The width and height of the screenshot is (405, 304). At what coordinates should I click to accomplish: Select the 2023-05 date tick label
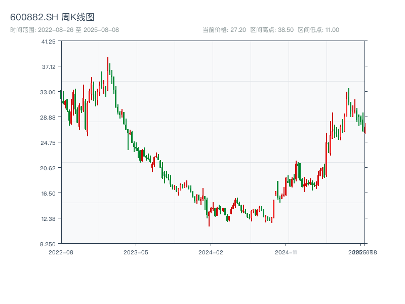(136, 252)
